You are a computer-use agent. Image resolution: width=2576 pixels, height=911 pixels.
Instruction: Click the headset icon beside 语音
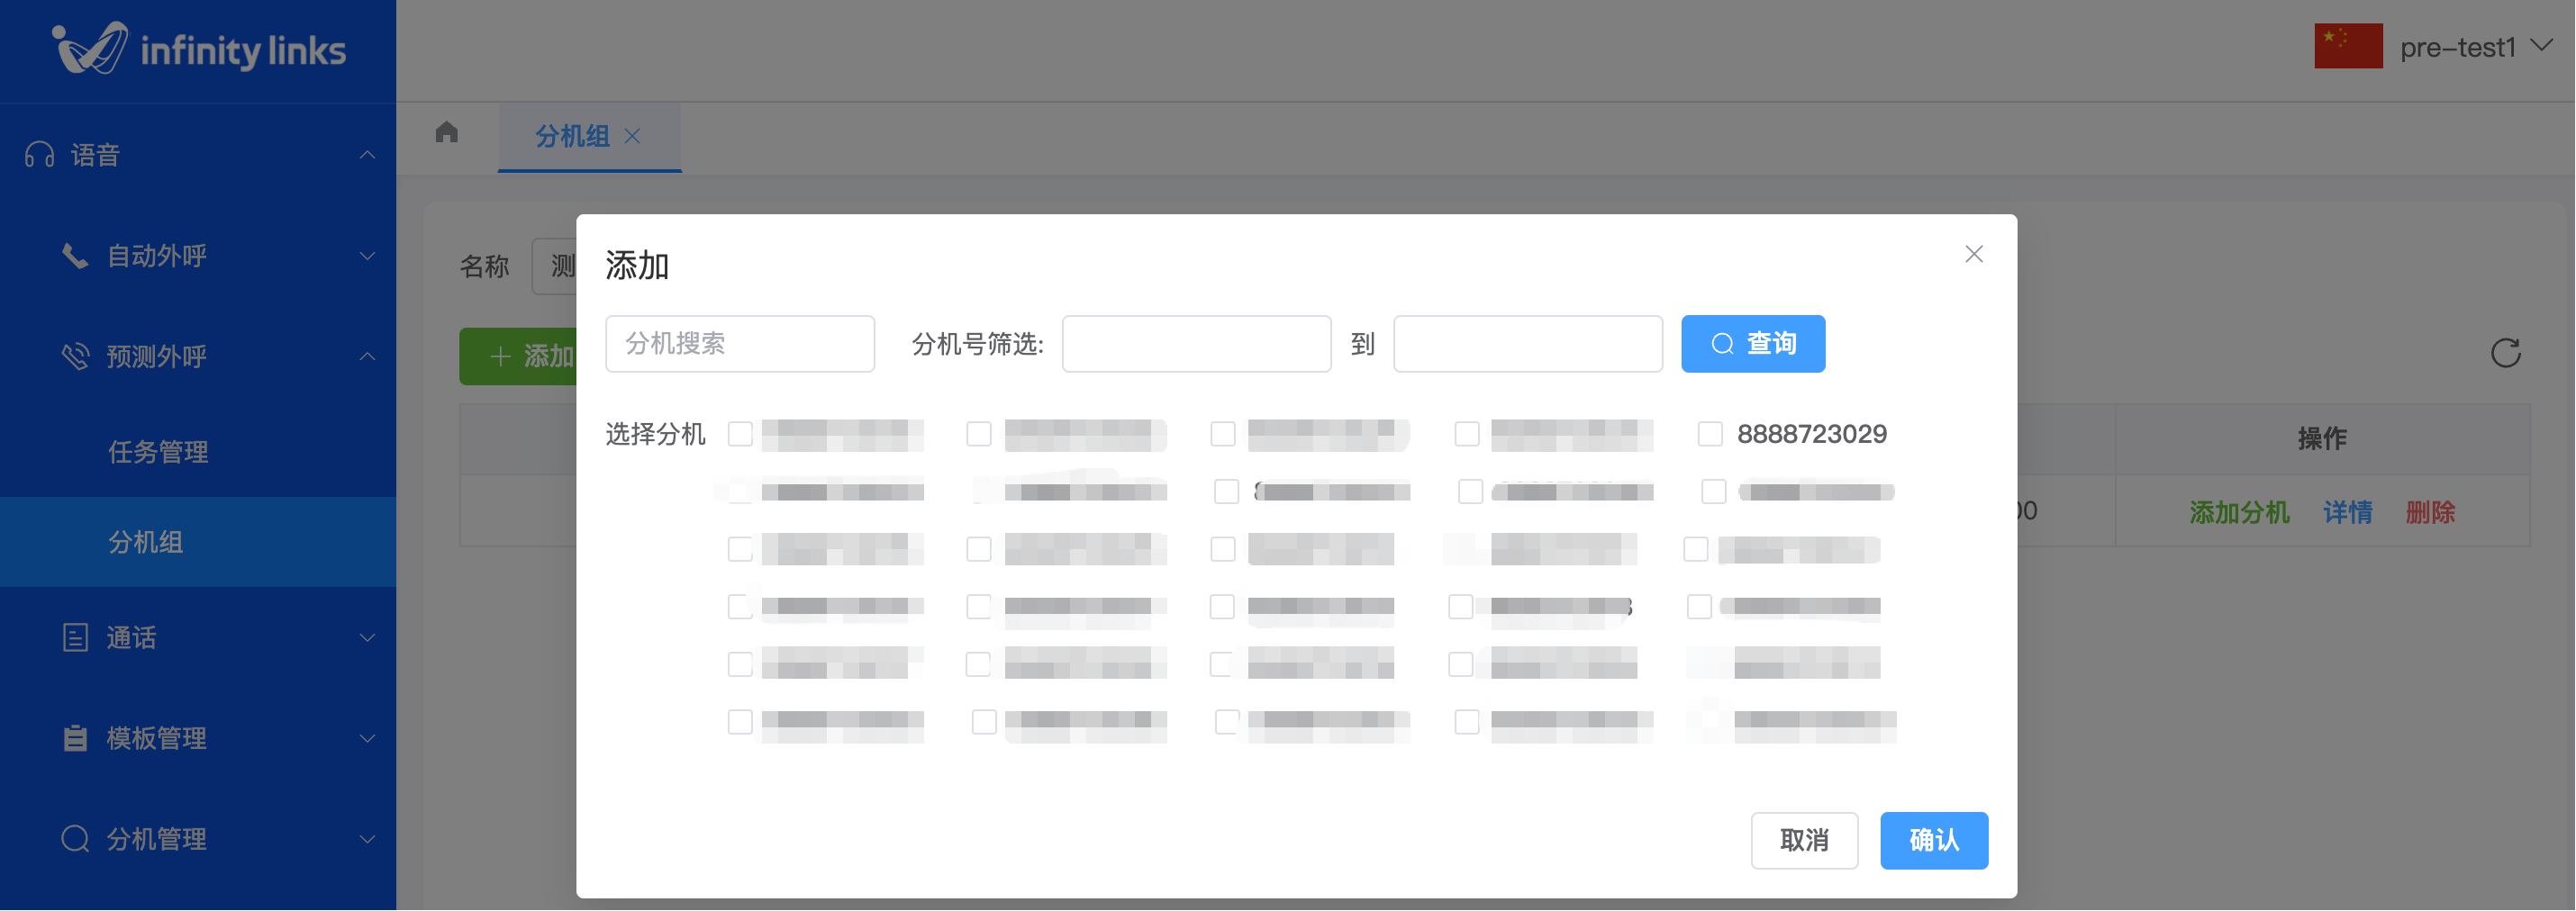tap(40, 155)
